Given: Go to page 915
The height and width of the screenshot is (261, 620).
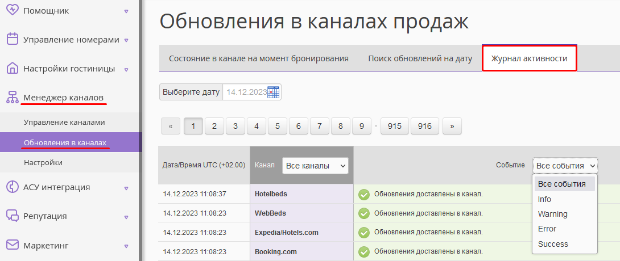Looking at the screenshot, I should point(395,126).
